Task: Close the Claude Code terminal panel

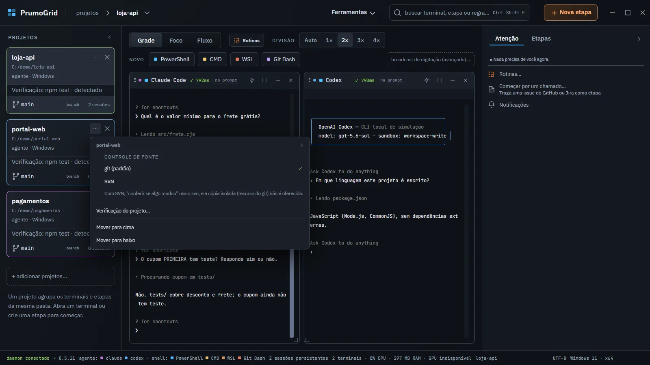Action: point(291,80)
